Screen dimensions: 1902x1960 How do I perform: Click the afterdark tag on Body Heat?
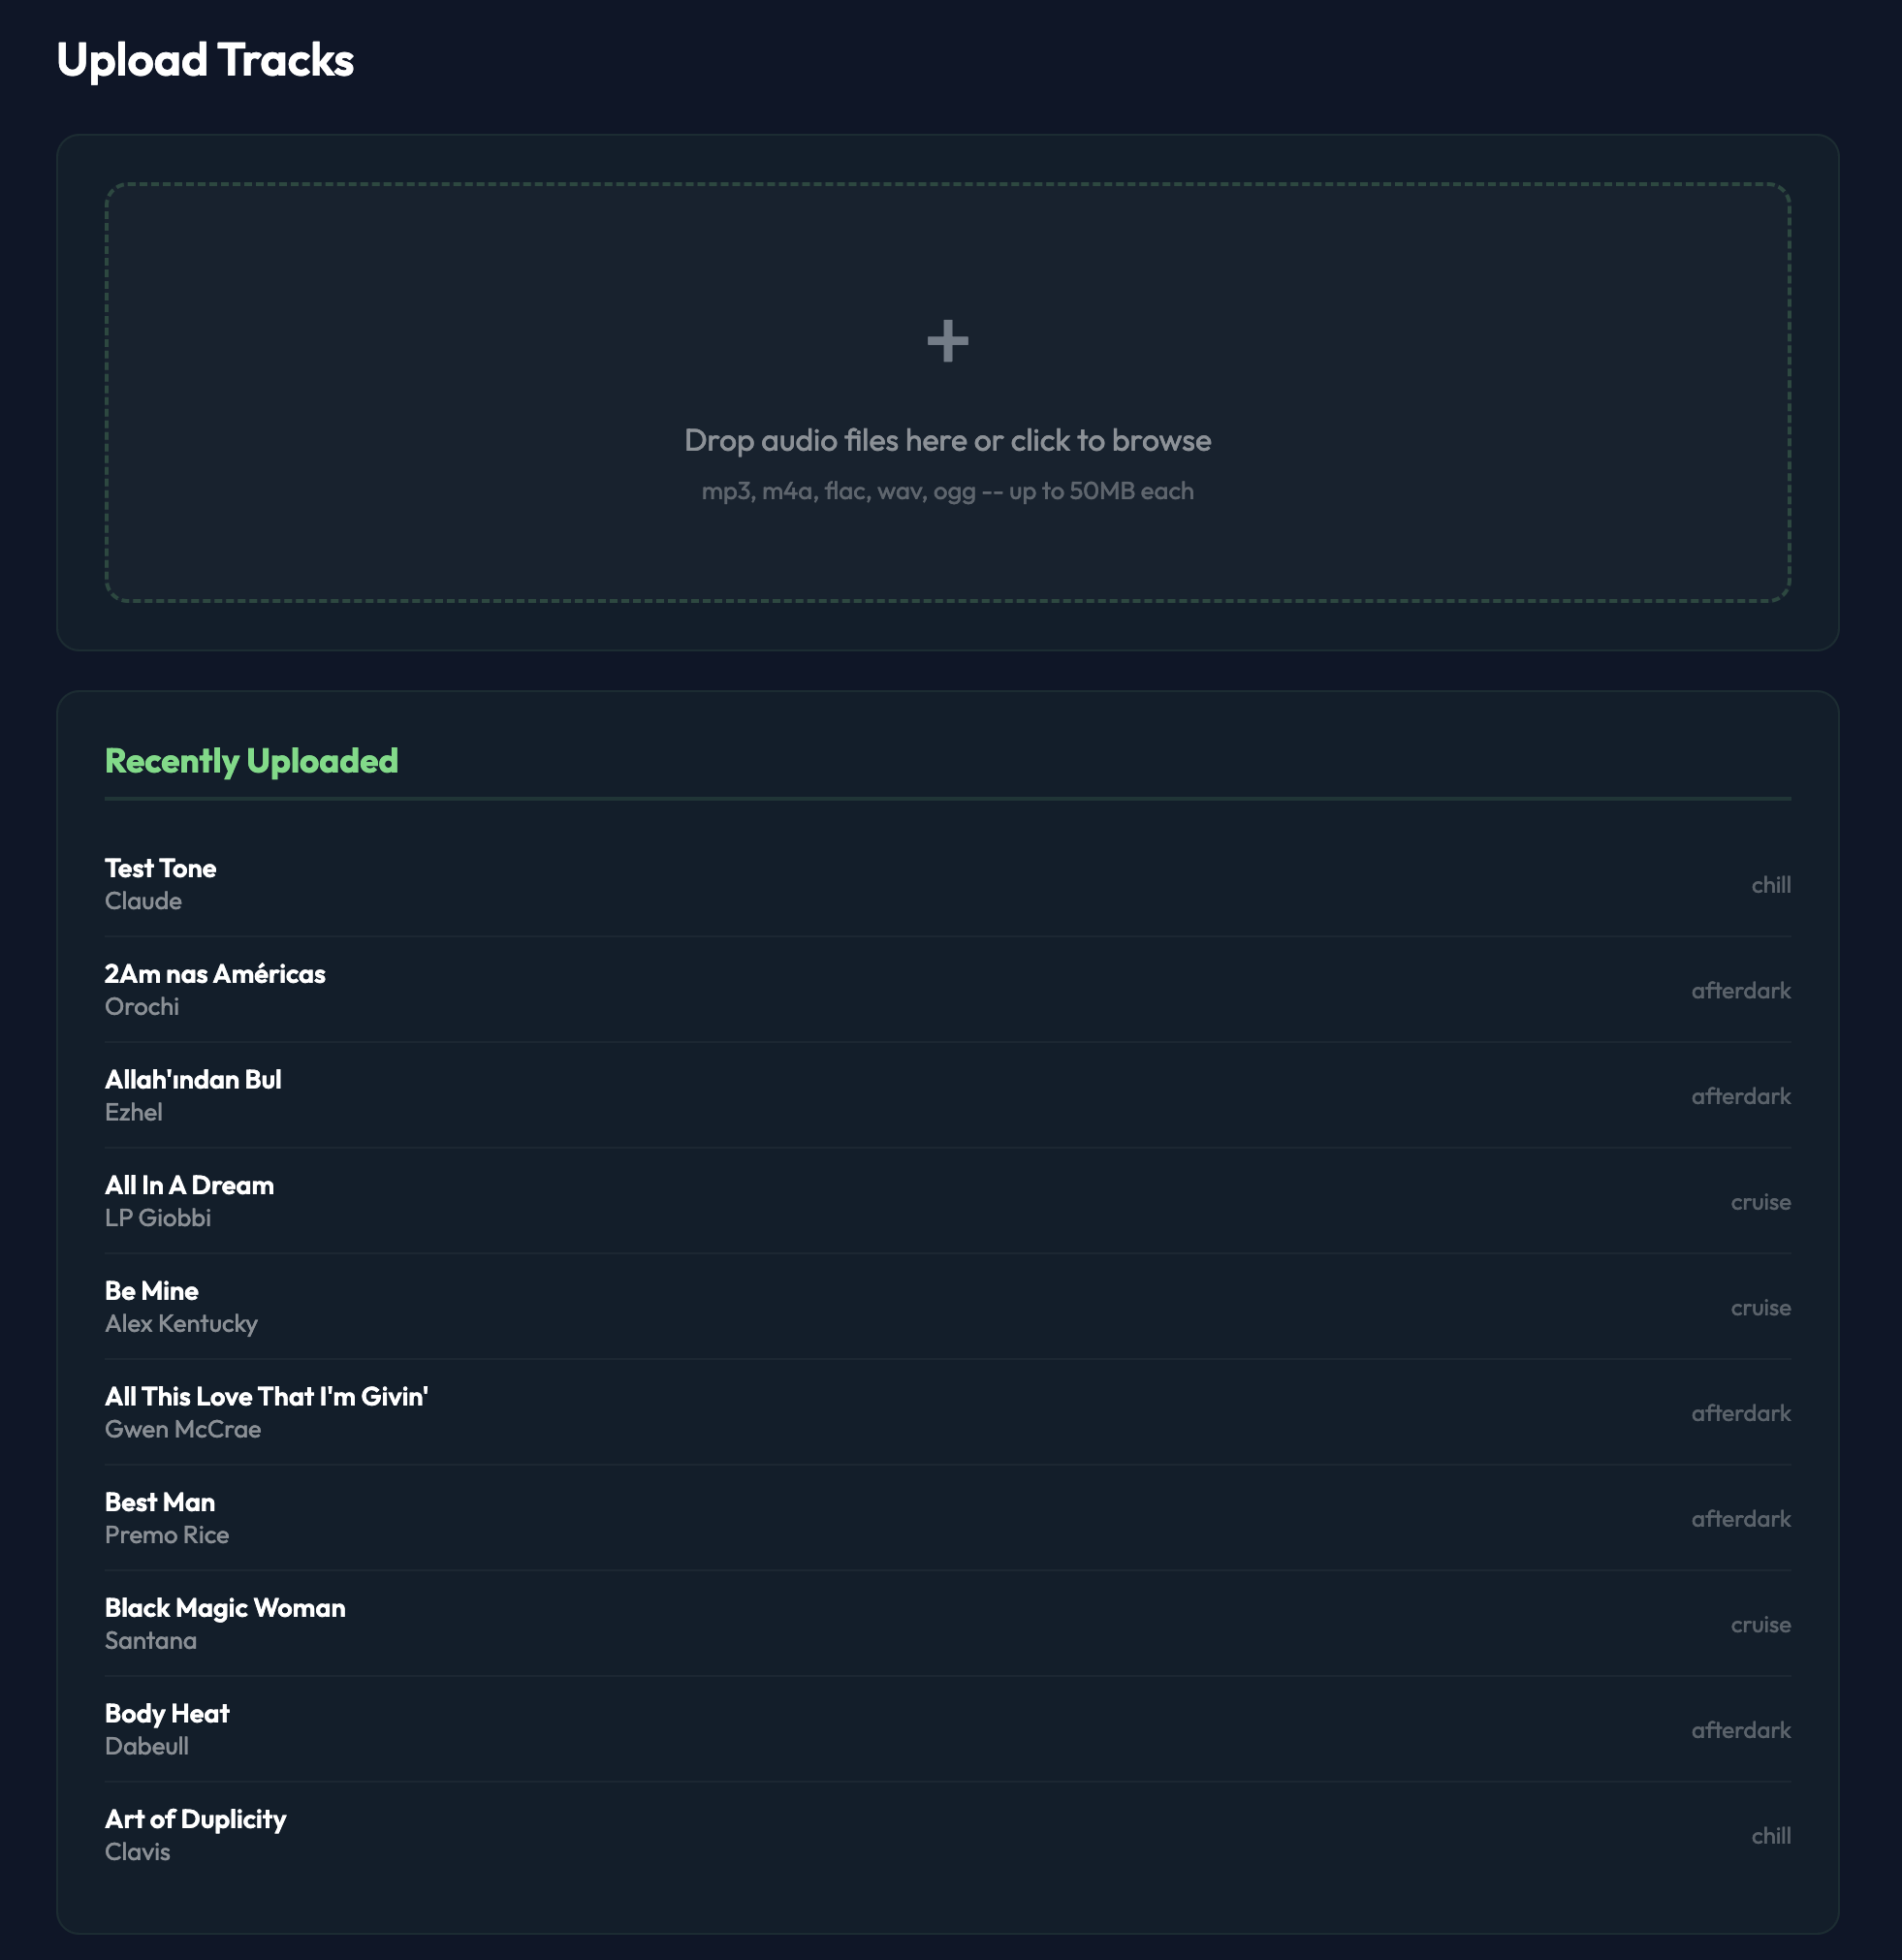coord(1742,1731)
